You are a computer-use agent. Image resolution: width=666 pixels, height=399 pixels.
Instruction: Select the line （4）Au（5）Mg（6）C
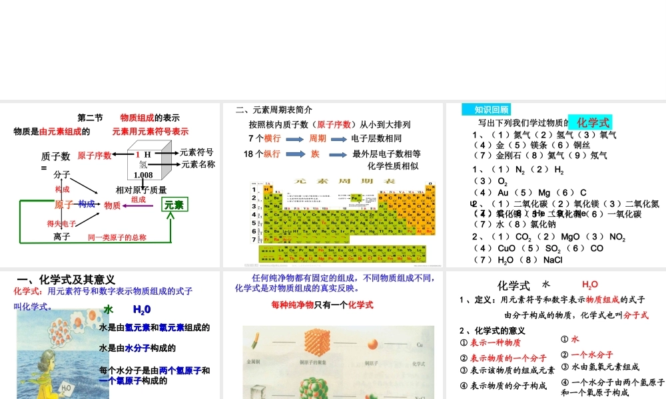529,193
